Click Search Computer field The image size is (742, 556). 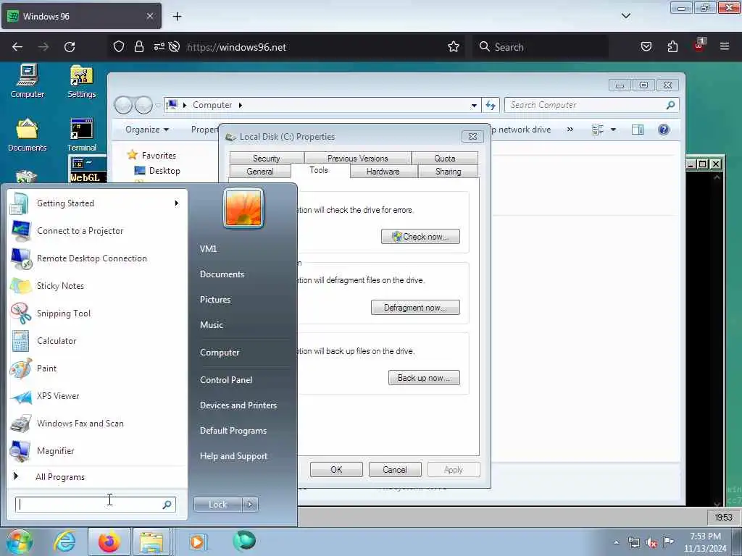coord(591,105)
